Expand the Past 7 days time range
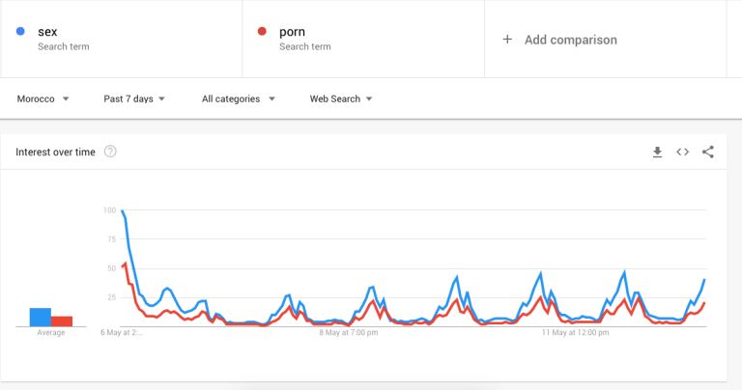742x390 pixels. 134,98
